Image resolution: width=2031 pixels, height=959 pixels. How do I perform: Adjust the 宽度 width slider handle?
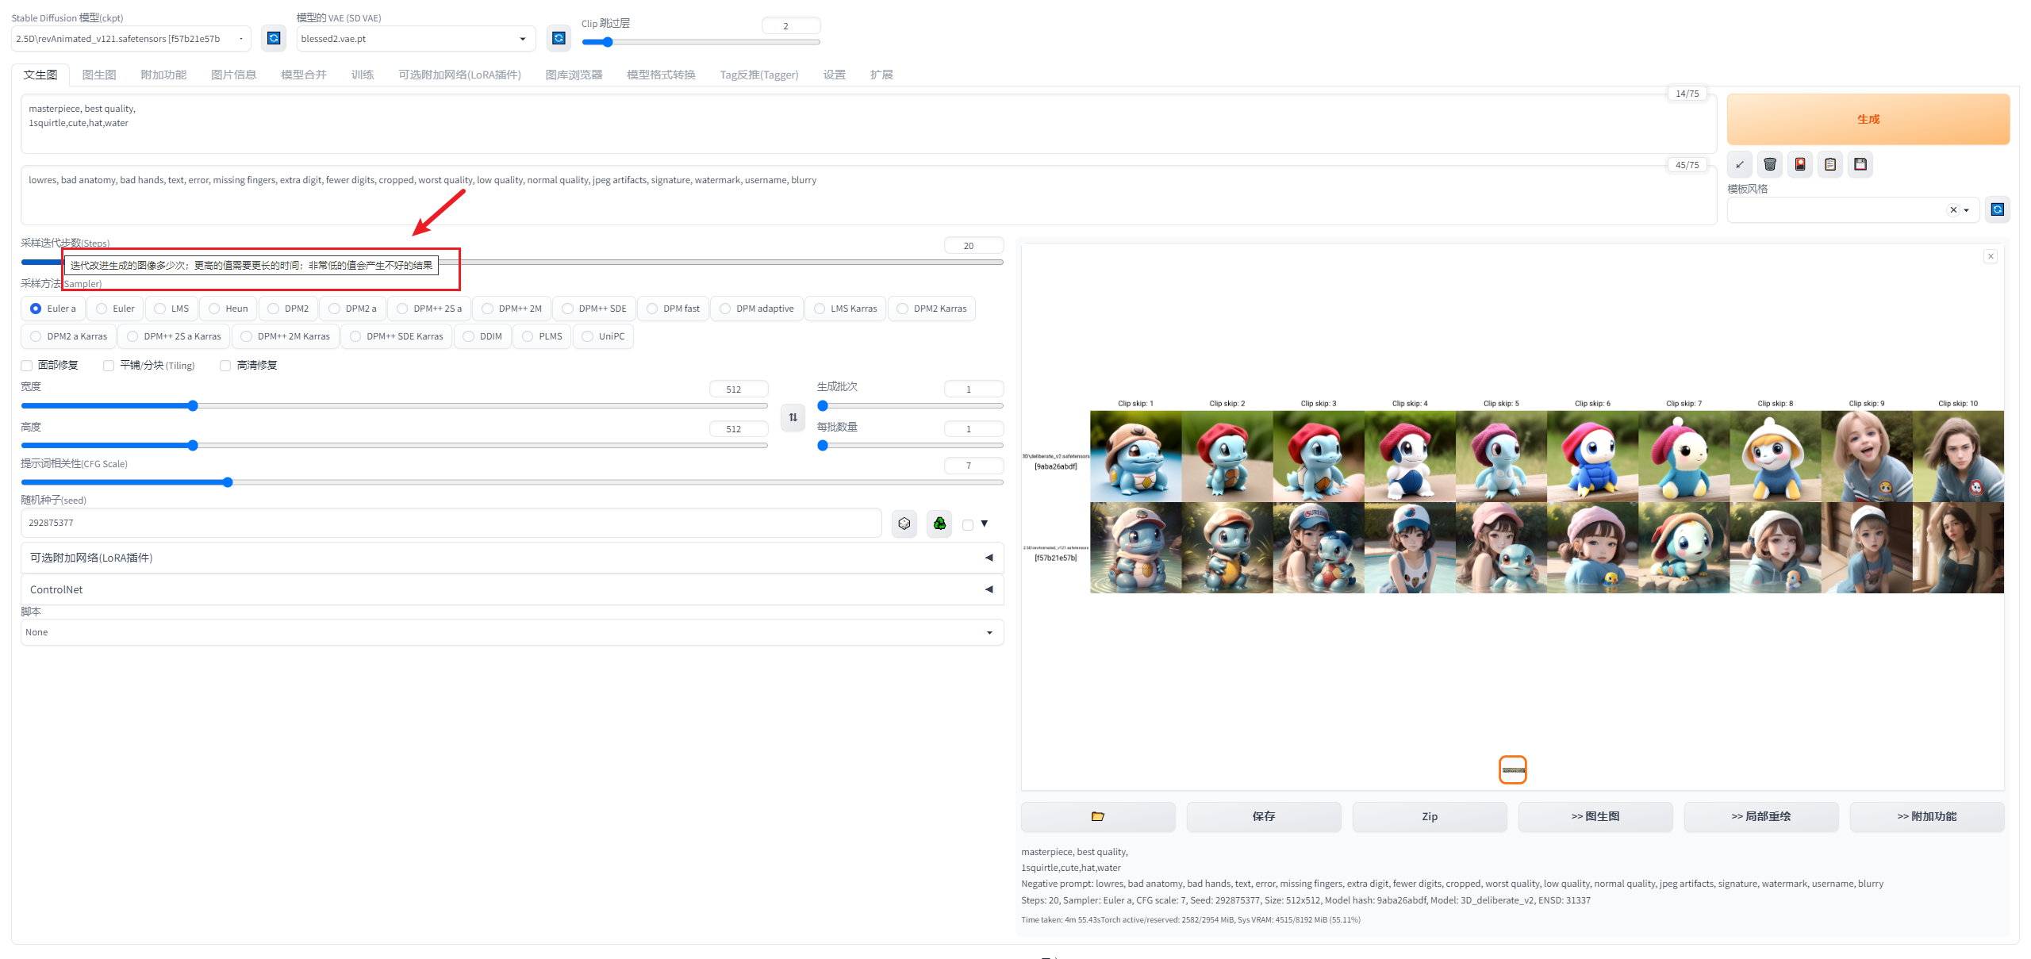193,405
